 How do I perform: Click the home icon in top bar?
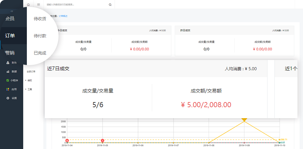click(x=28, y=5)
